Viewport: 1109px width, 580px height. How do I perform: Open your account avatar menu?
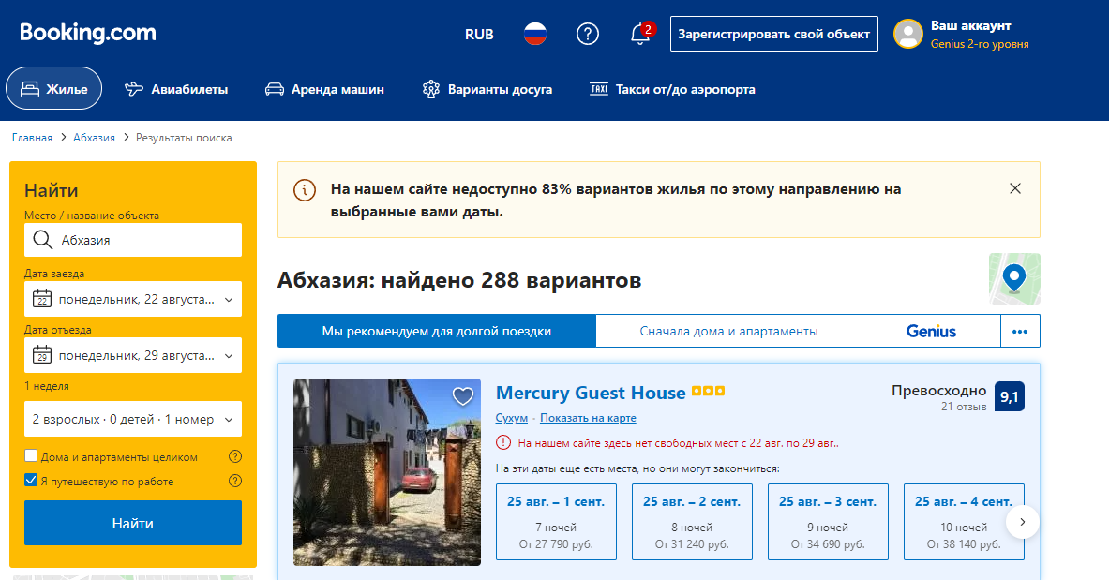pos(907,34)
